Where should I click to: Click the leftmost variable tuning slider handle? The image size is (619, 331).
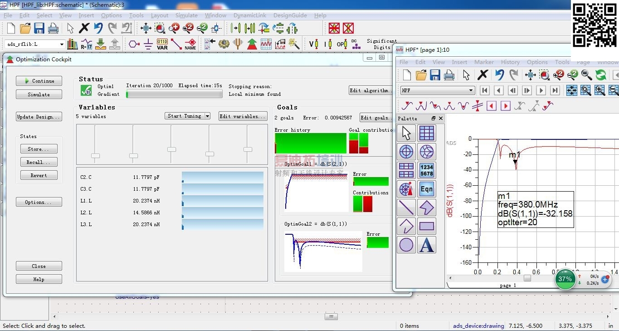(x=95, y=156)
